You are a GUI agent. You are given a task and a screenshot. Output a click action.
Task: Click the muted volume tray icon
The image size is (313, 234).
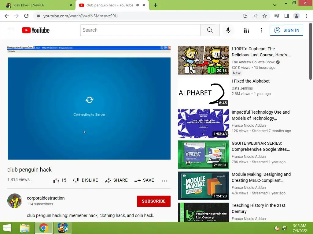coord(277,228)
